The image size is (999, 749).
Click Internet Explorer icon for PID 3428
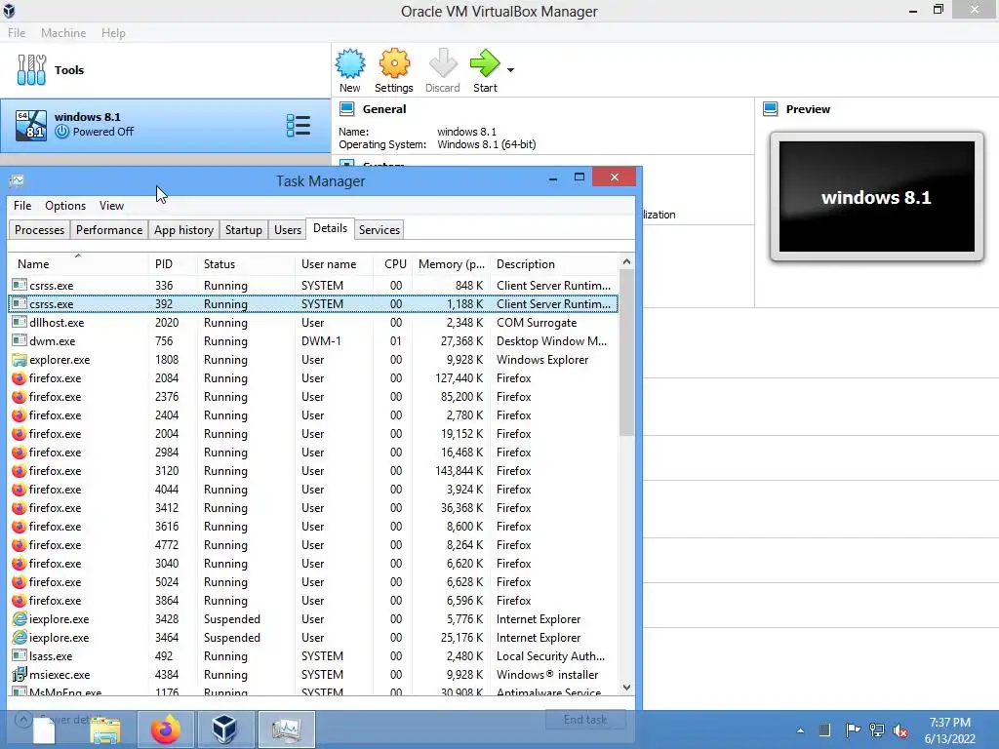(20, 618)
